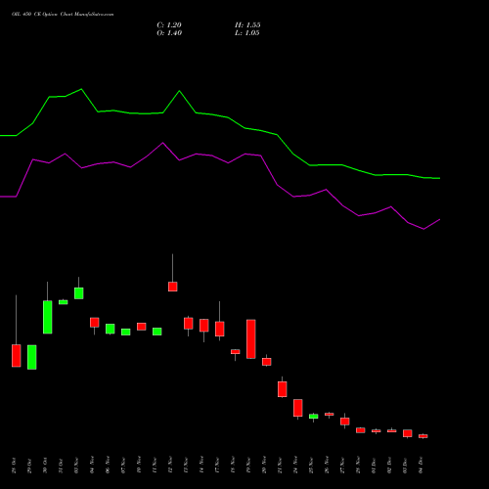
Task: Select the small green candlestick for 25 Nov
Action: (x=314, y=417)
